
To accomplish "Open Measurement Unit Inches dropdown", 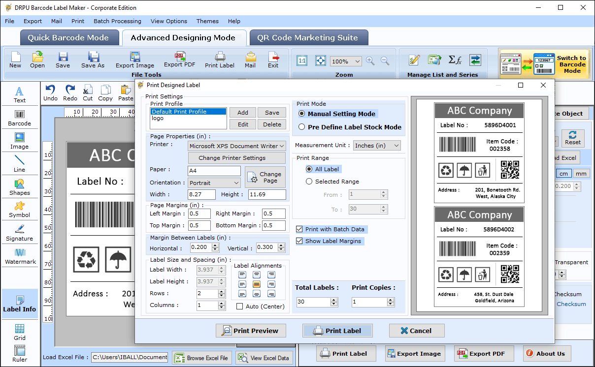I will [x=377, y=146].
